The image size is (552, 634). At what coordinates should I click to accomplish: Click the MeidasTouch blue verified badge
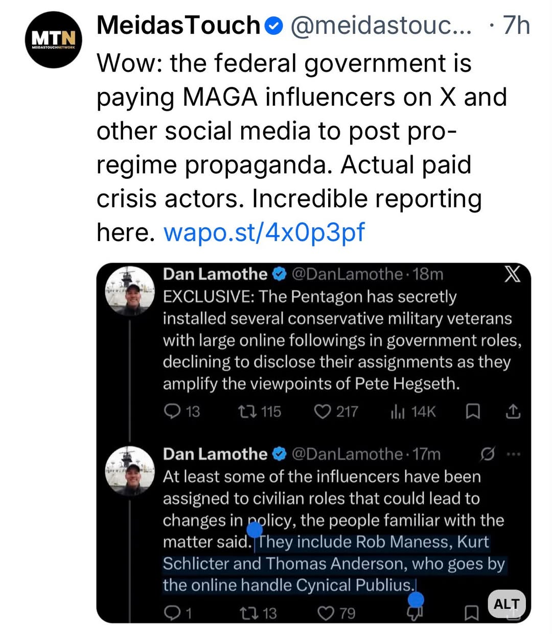pyautogui.click(x=275, y=26)
